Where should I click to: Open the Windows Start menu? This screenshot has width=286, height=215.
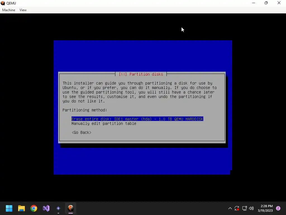coord(9,208)
